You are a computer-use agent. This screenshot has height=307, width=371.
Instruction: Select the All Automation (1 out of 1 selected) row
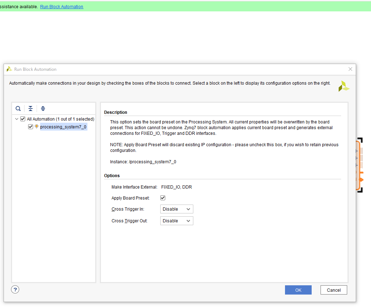(x=60, y=119)
